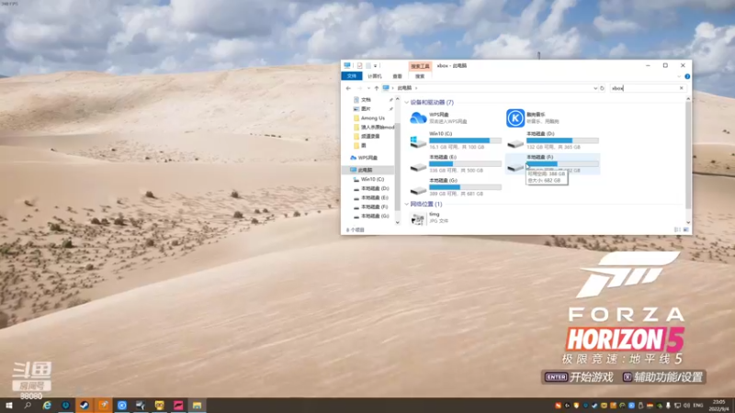735x413 pixels.
Task: Open quick access toolbar customize dropdown
Action: pyautogui.click(x=375, y=66)
